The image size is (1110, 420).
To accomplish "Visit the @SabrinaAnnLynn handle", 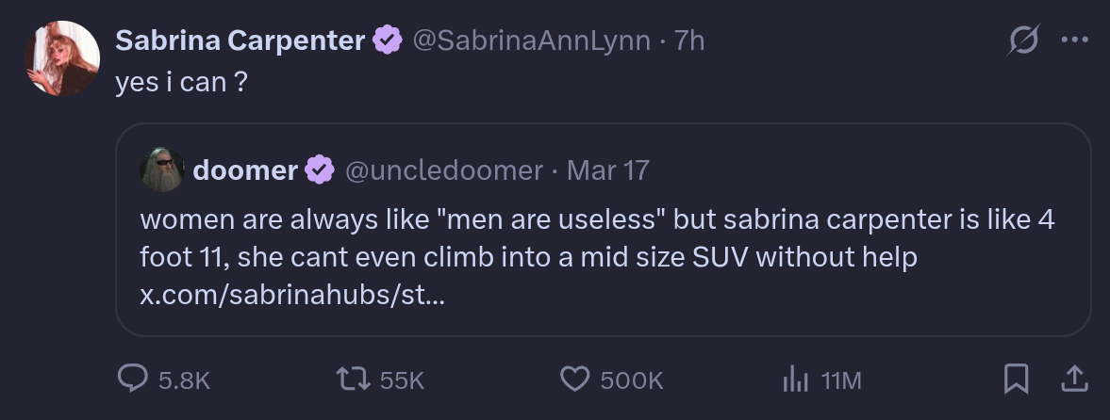I will point(531,41).
